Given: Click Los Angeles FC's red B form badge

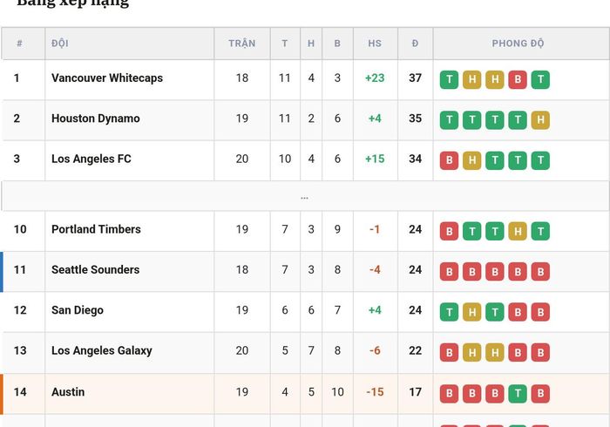Looking at the screenshot, I should click(449, 160).
